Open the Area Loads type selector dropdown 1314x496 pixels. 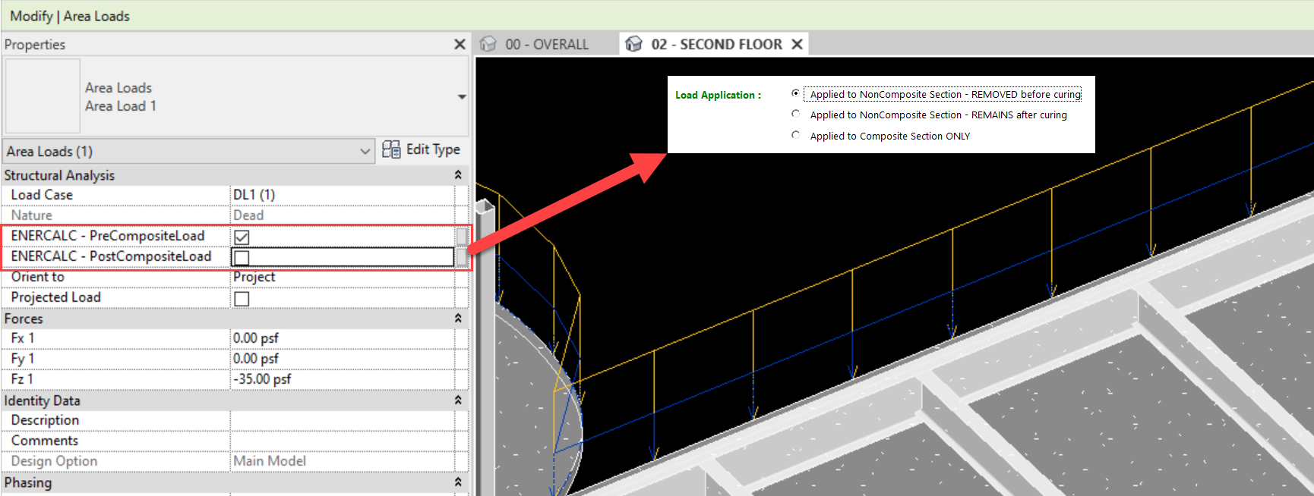pyautogui.click(x=461, y=97)
